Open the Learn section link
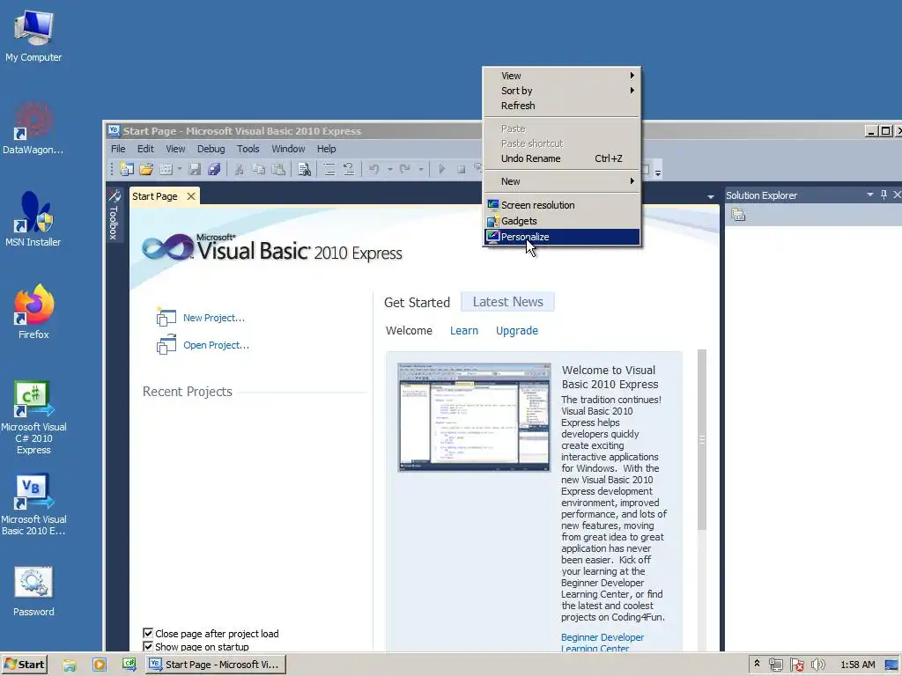Screen dimensions: 902x676 point(464,331)
